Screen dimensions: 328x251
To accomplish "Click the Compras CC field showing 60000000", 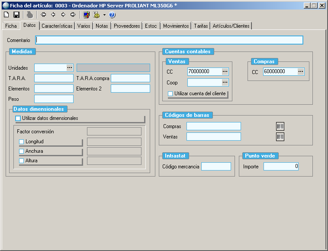I will coord(280,71).
